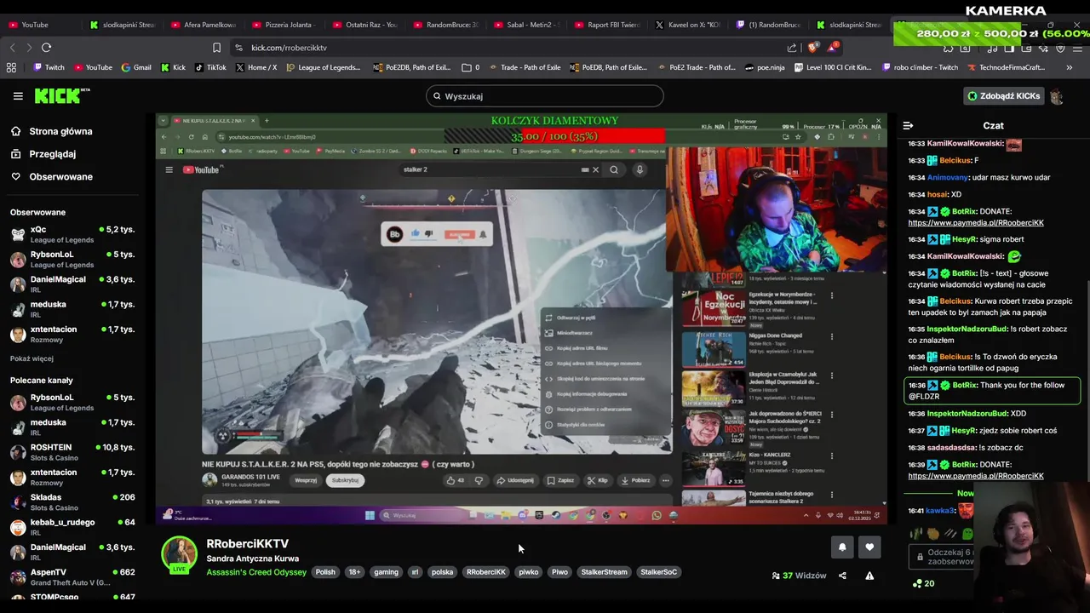This screenshot has width=1090, height=613.
Task: Open Składas in Polecane kanały
Action: tap(73, 502)
